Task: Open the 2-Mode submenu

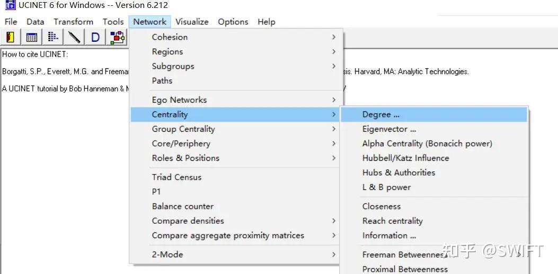Action: point(167,254)
